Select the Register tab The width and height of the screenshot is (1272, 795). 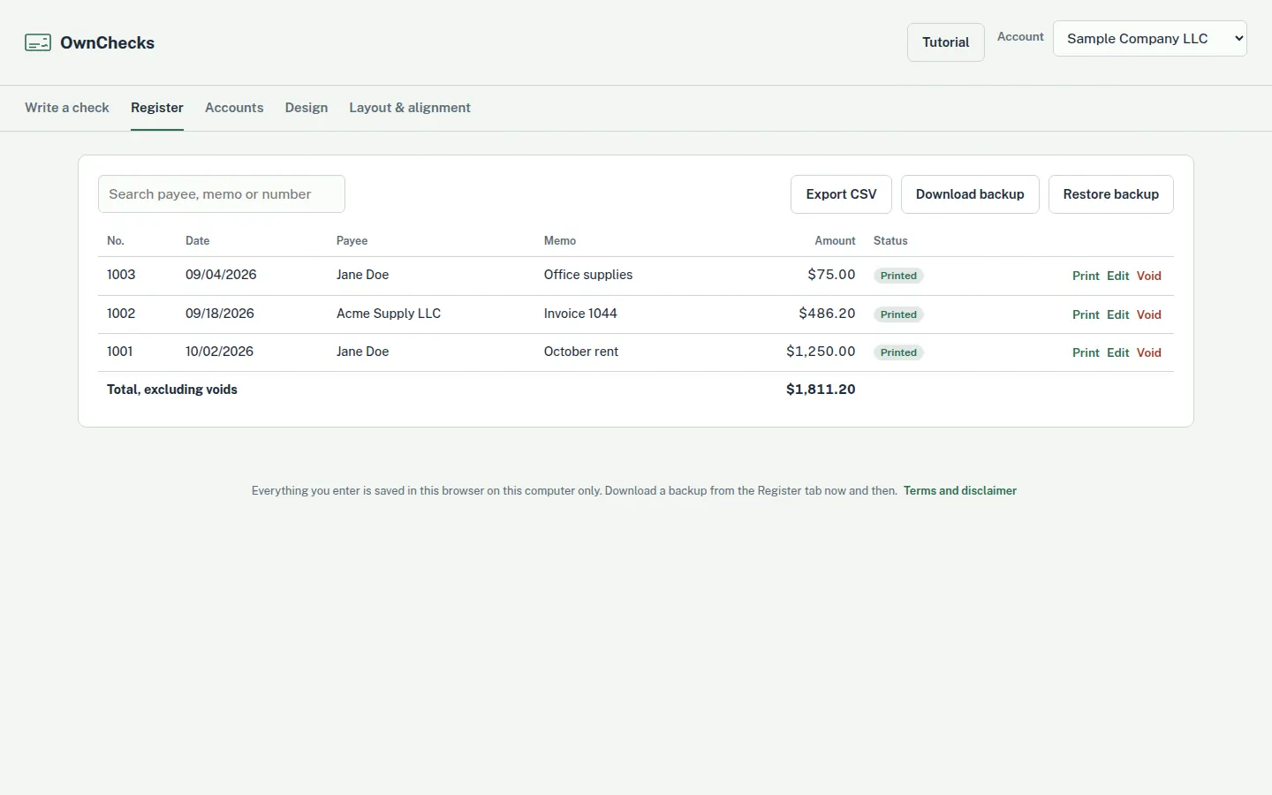(x=157, y=108)
